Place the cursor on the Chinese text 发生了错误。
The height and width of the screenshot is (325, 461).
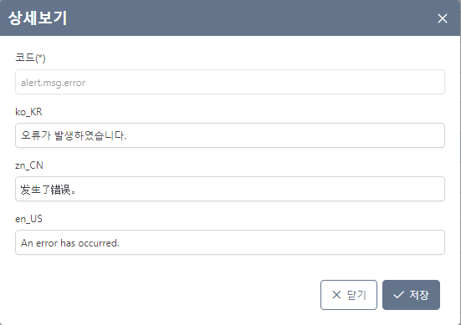(x=49, y=190)
